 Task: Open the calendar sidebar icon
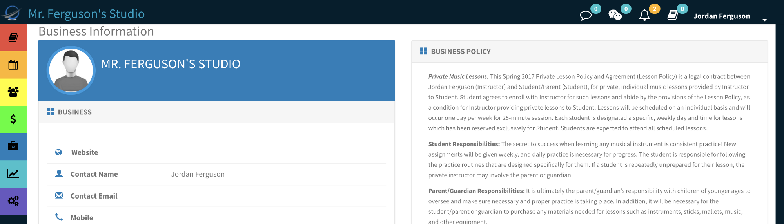tap(13, 65)
